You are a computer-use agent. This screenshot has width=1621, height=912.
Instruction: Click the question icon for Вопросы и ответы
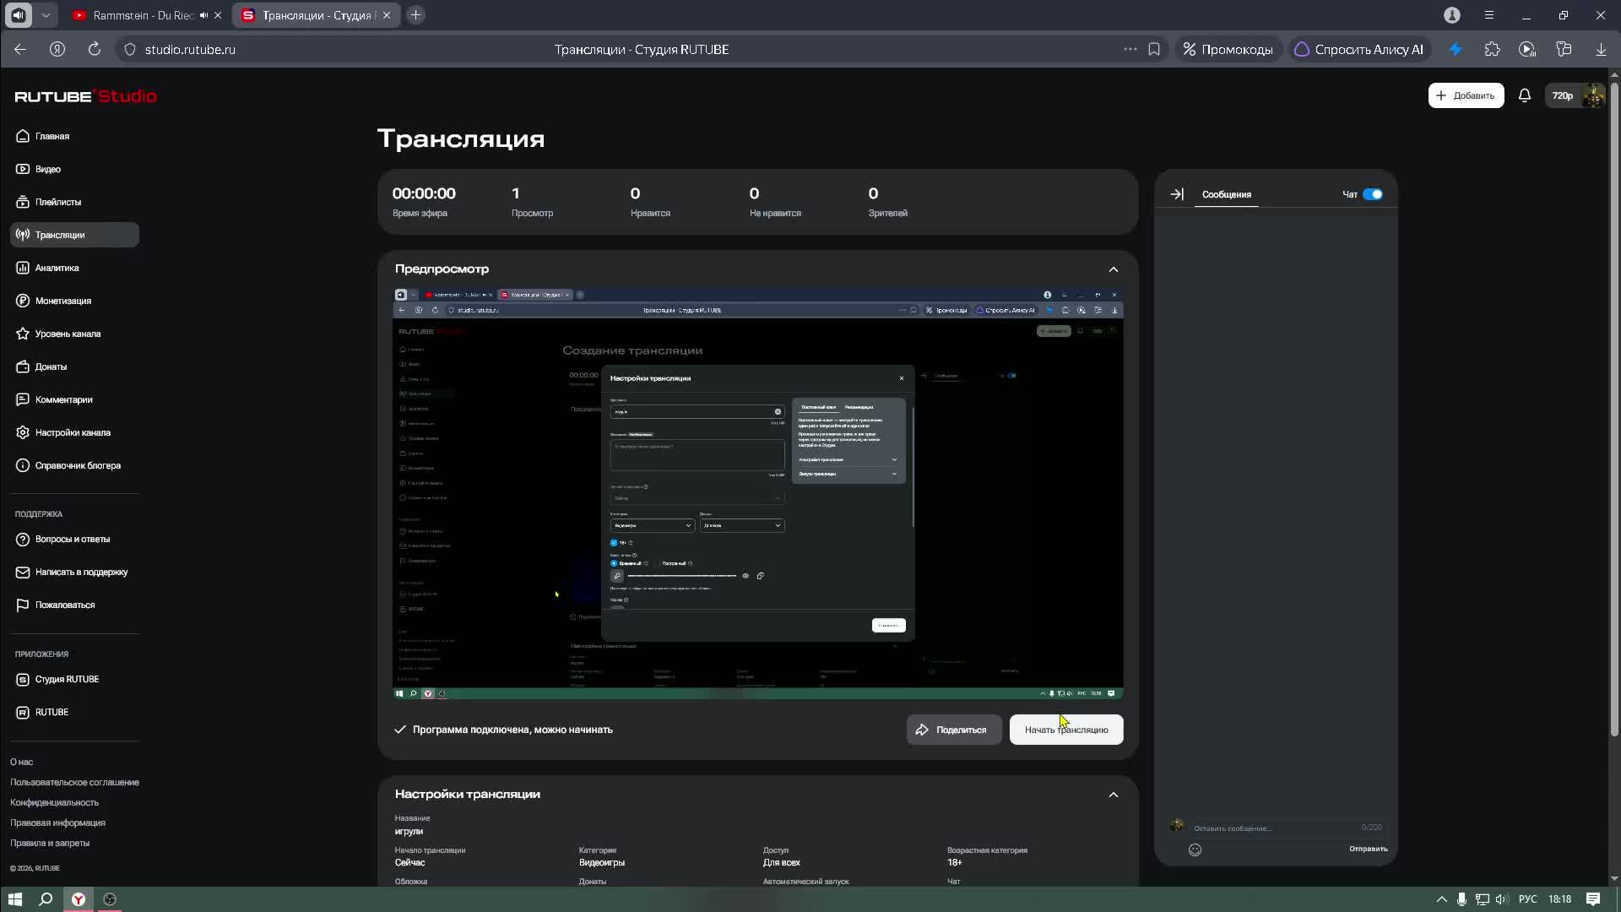pos(23,539)
